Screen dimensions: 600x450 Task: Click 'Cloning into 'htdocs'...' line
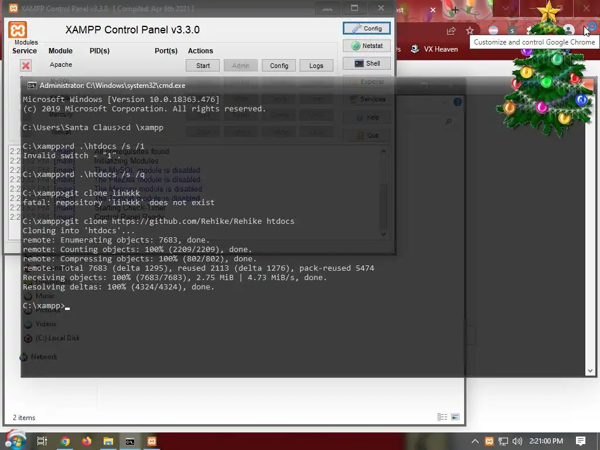tap(79, 231)
